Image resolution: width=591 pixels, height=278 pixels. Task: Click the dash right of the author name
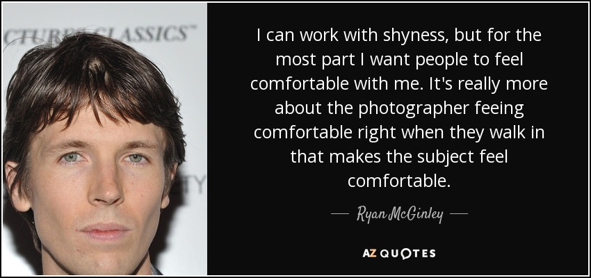(459, 214)
